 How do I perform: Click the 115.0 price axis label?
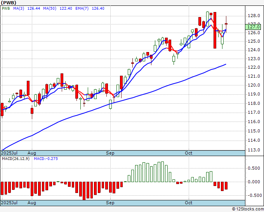[254, 131]
